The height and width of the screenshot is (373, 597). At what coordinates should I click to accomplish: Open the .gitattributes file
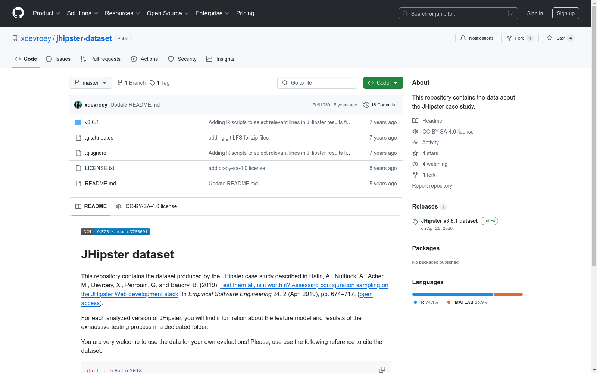tap(99, 138)
